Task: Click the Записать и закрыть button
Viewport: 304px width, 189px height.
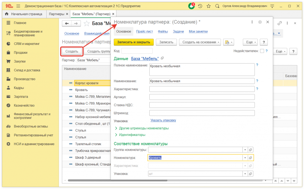Action: pyautogui.click(x=134, y=42)
